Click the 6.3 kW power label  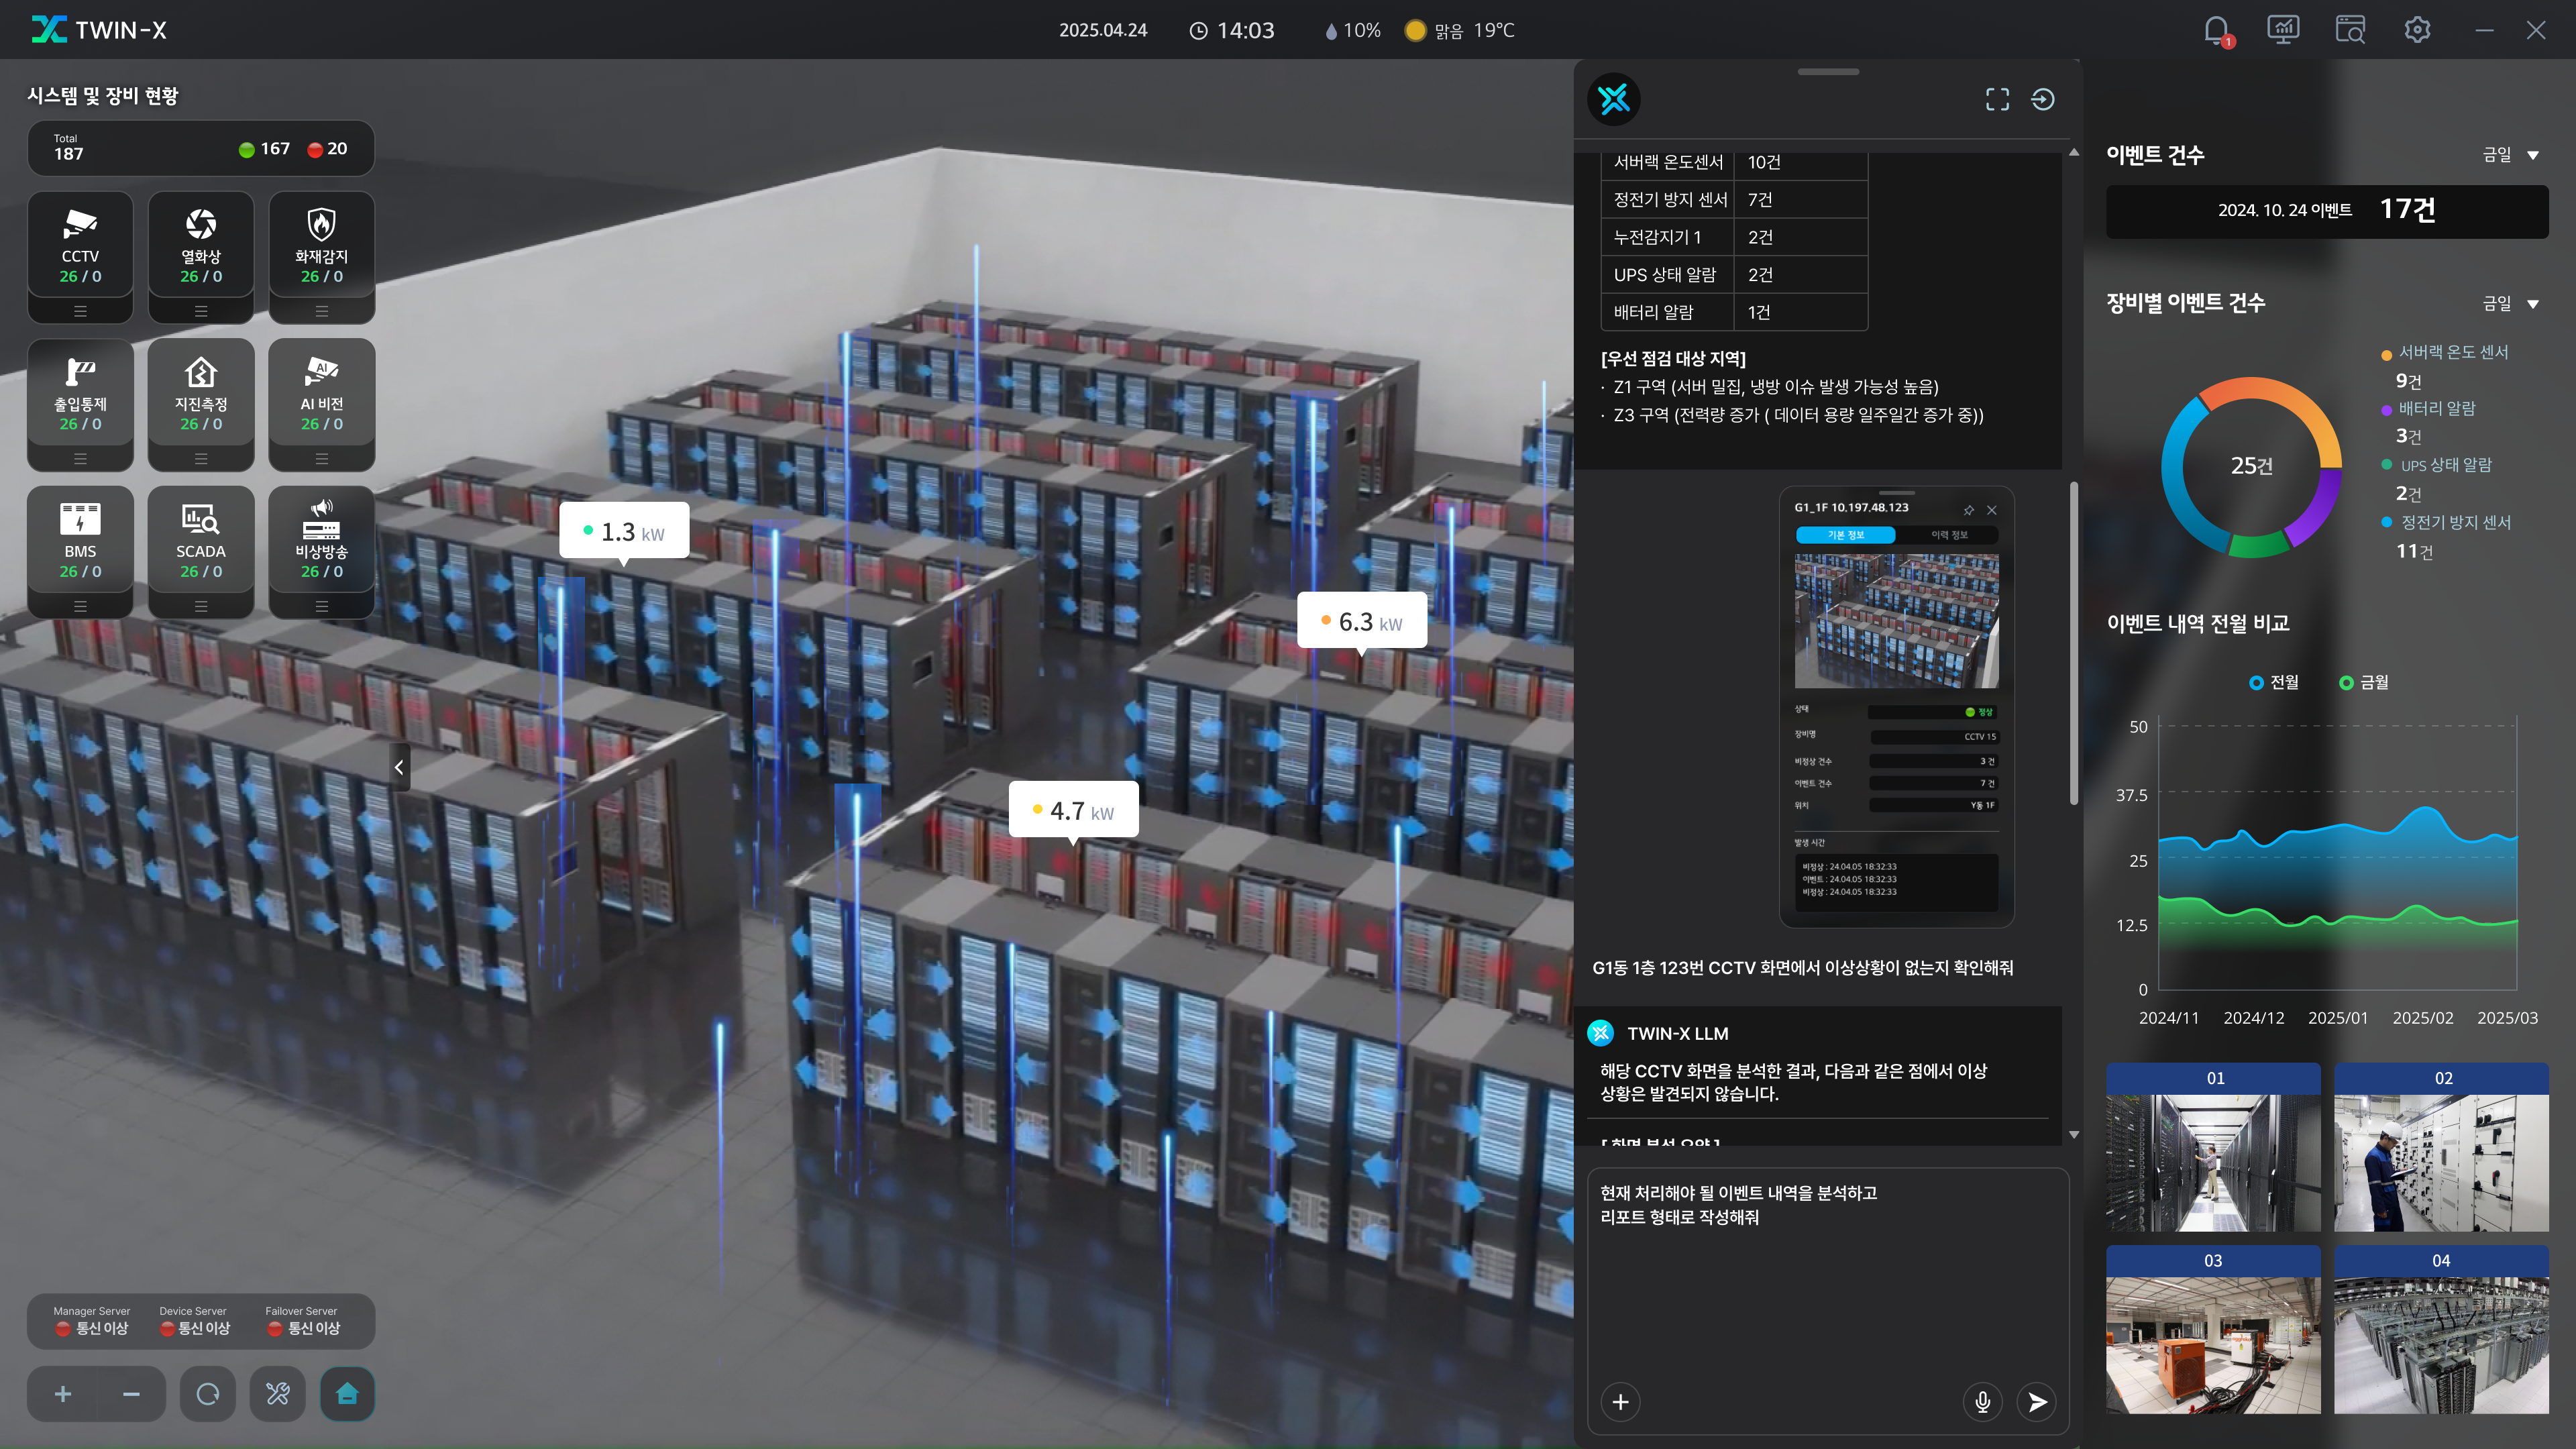point(1362,621)
